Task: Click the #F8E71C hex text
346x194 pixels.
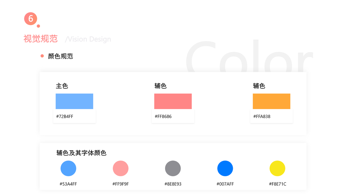Action: (x=278, y=184)
